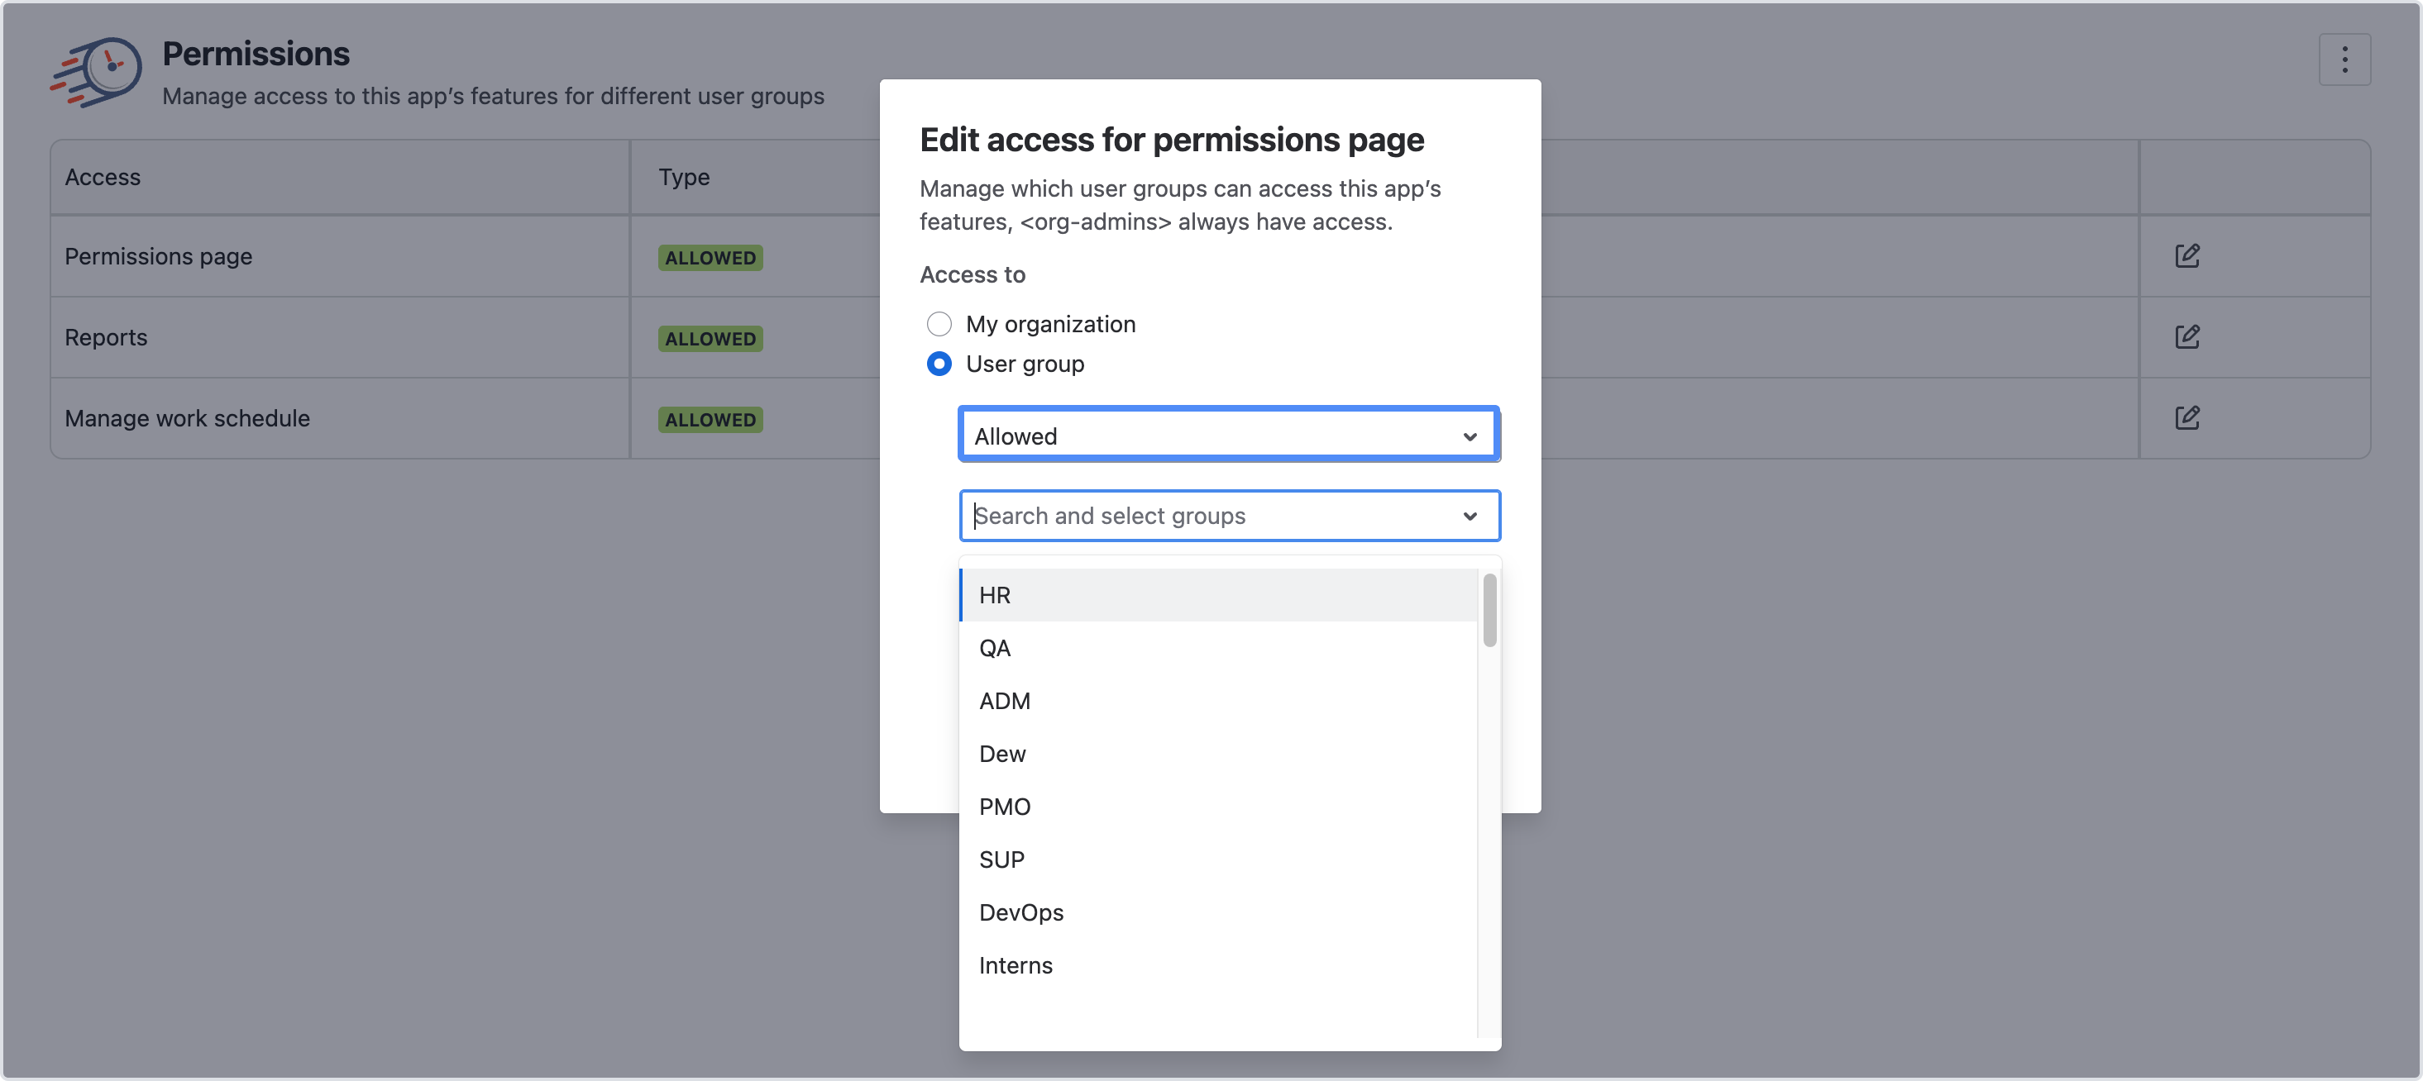This screenshot has width=2423, height=1081.
Task: Click chevron on Search and select groups
Action: (x=1470, y=516)
